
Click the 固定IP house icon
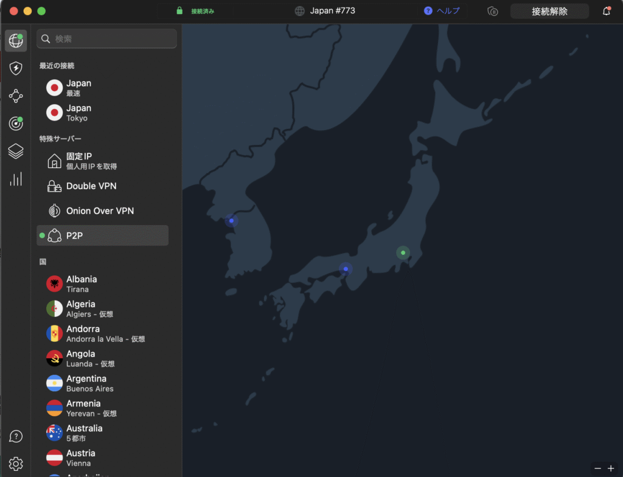click(54, 161)
